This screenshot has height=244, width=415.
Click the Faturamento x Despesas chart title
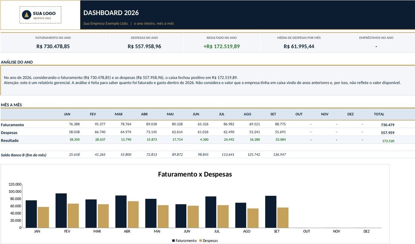[x=195, y=174]
